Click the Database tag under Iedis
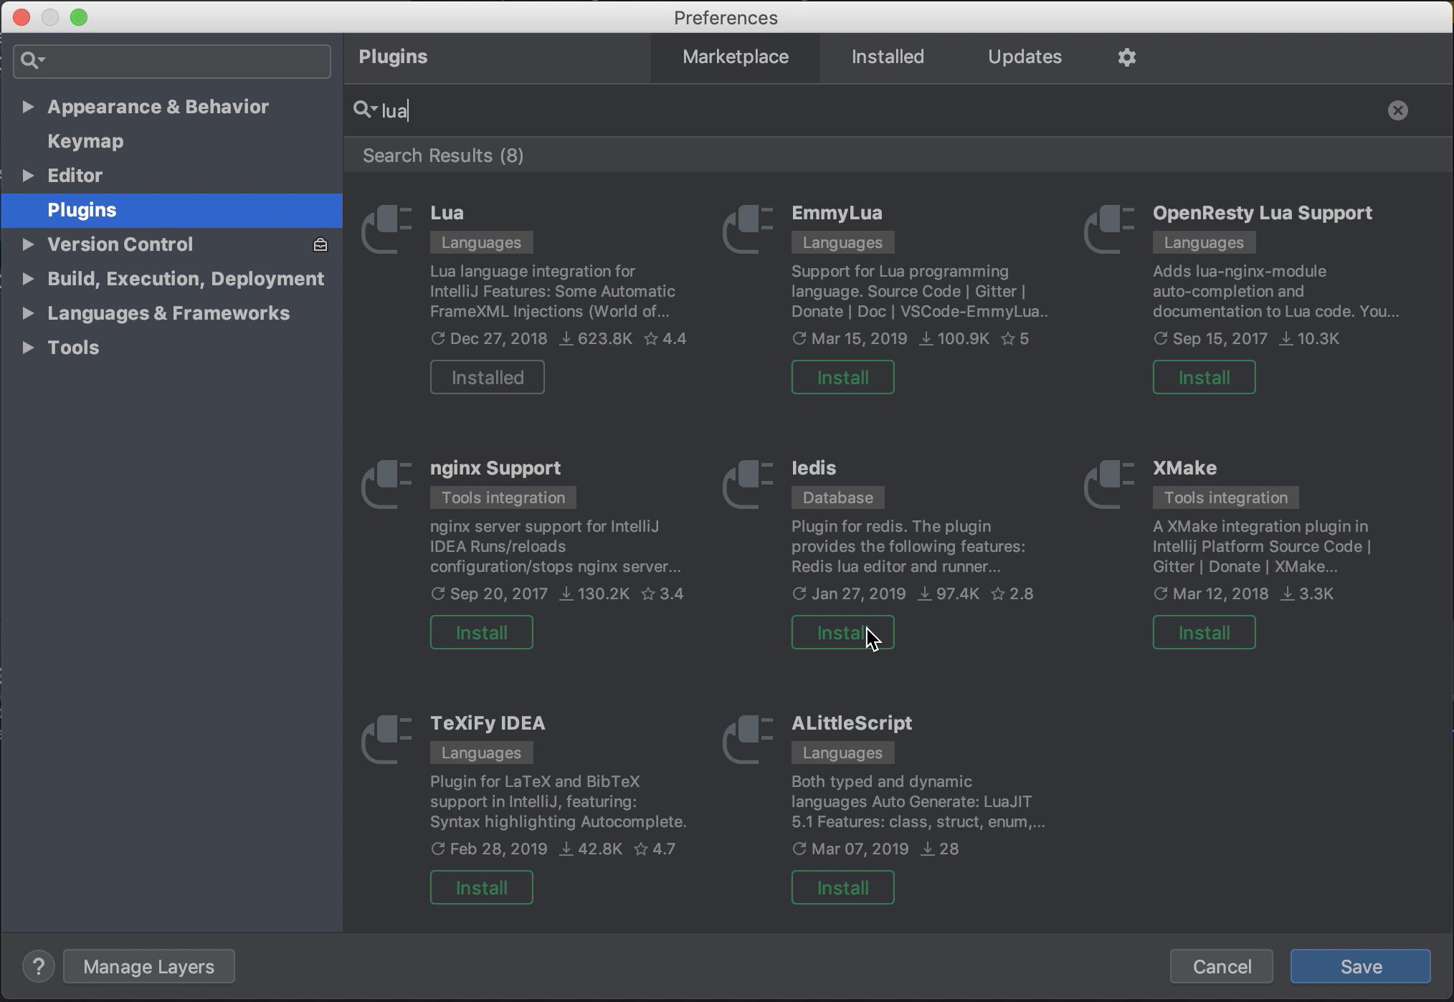Image resolution: width=1454 pixels, height=1002 pixels. pyautogui.click(x=837, y=497)
